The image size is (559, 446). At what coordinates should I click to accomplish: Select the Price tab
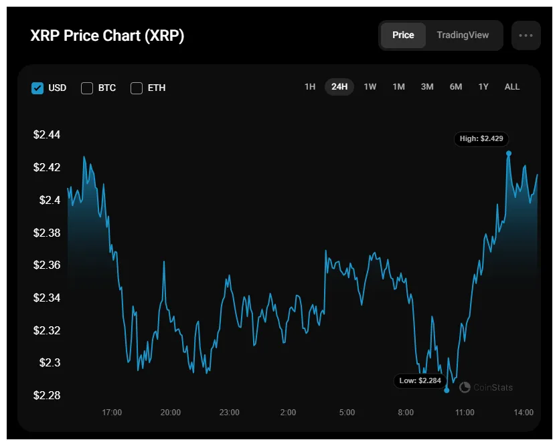[x=403, y=35]
